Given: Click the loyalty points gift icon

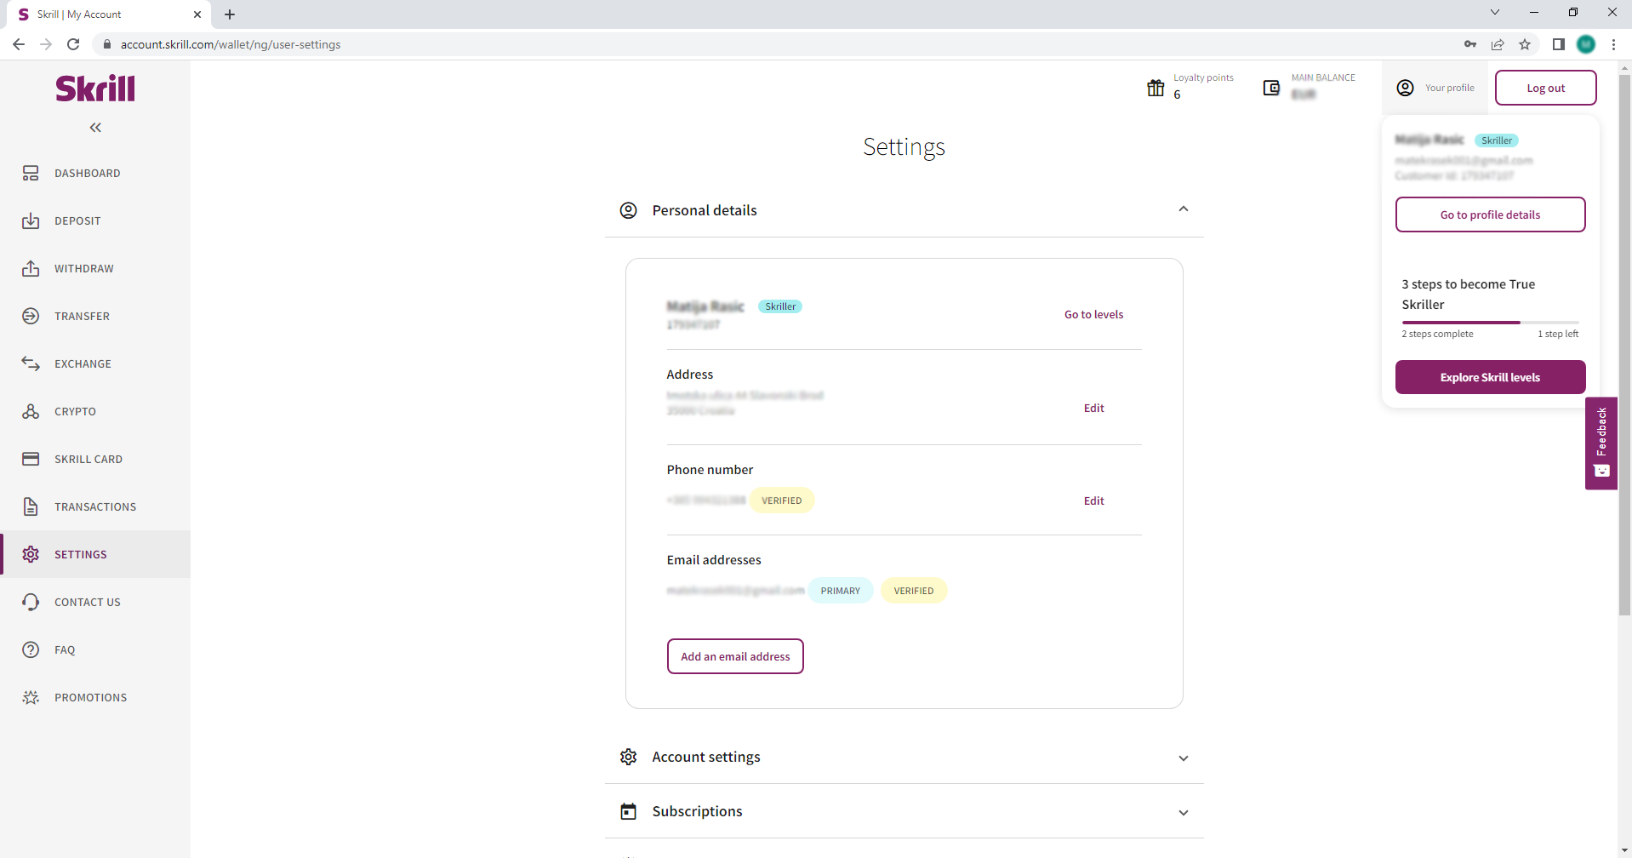Looking at the screenshot, I should pos(1156,88).
